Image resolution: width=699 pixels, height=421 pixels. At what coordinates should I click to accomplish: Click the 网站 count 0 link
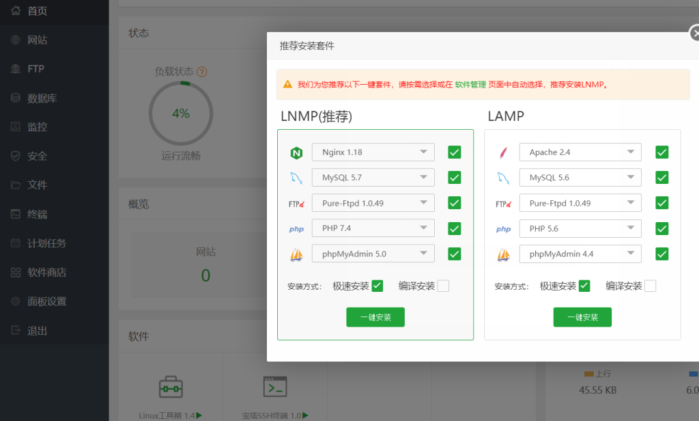pos(205,275)
